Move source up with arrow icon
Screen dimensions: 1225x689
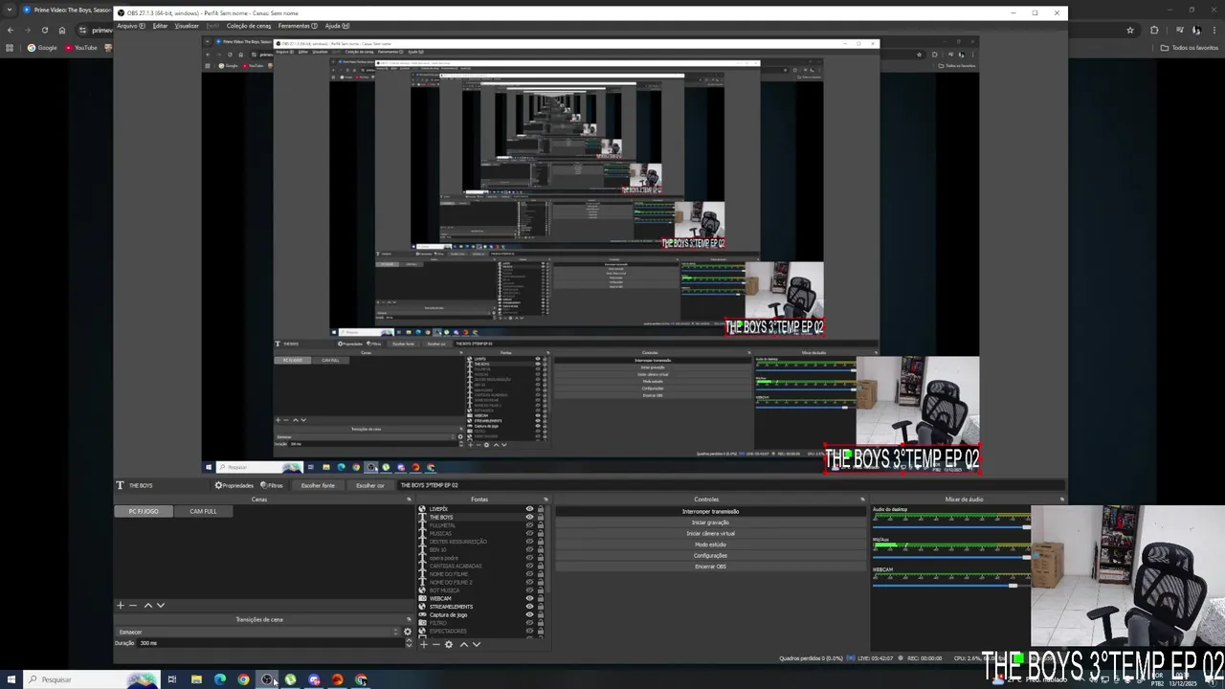(464, 644)
